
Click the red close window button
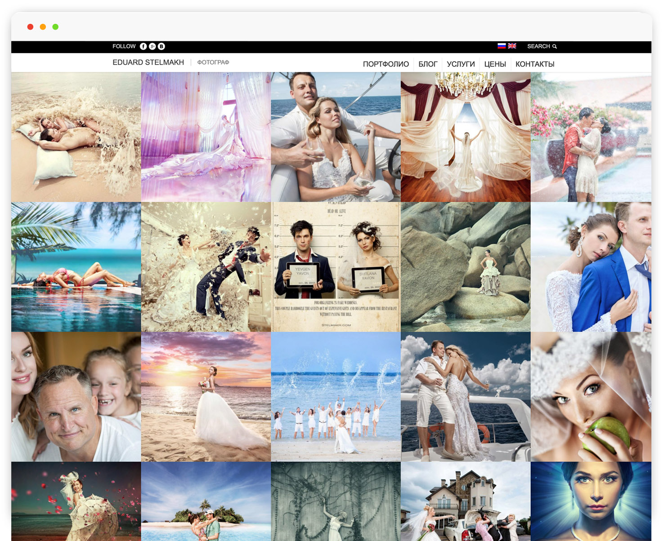tap(30, 27)
